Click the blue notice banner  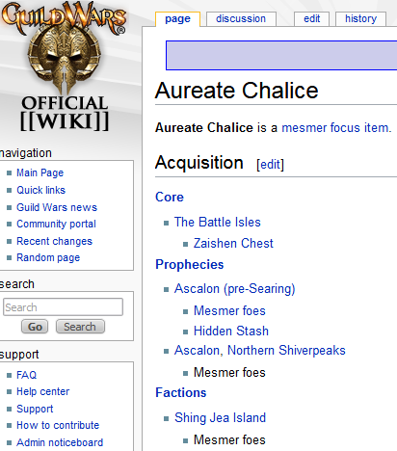(281, 55)
